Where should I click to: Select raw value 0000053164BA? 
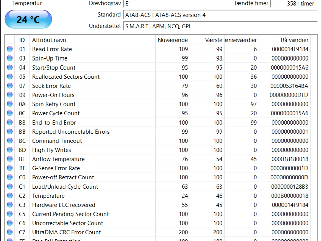click(x=289, y=86)
